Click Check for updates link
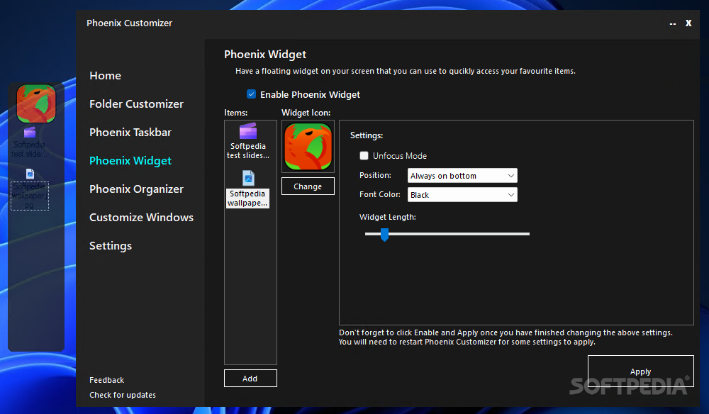This screenshot has width=709, height=414. pos(123,395)
